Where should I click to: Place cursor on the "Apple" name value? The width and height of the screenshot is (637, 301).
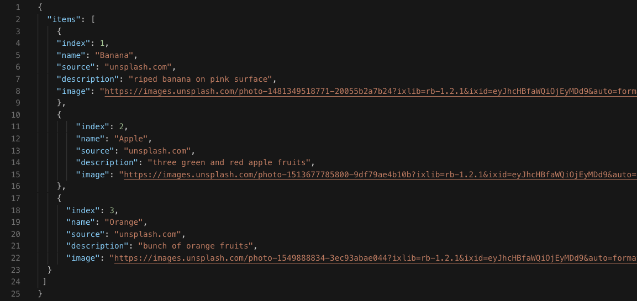coord(131,139)
